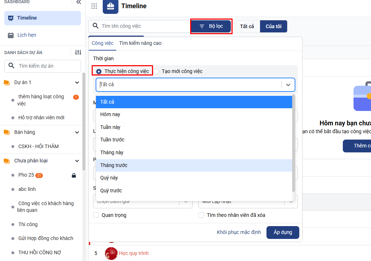Choose Tháng trước from time dropdown
This screenshot has width=371, height=261.
[114, 165]
